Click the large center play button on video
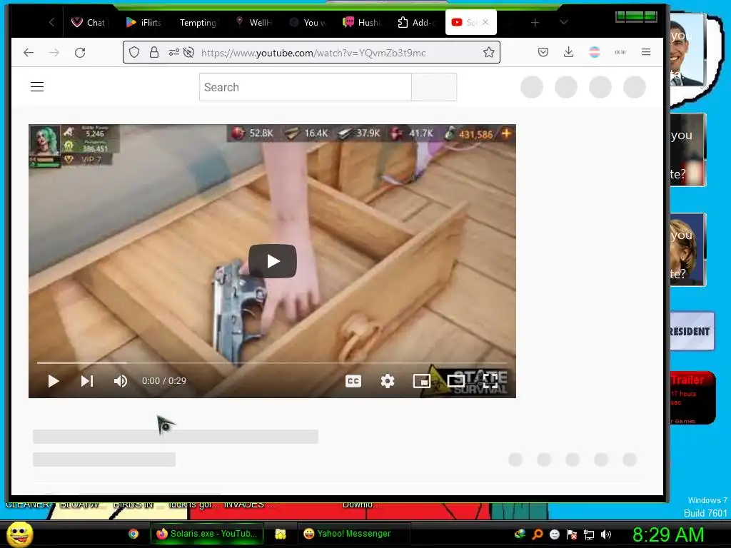 (x=272, y=261)
